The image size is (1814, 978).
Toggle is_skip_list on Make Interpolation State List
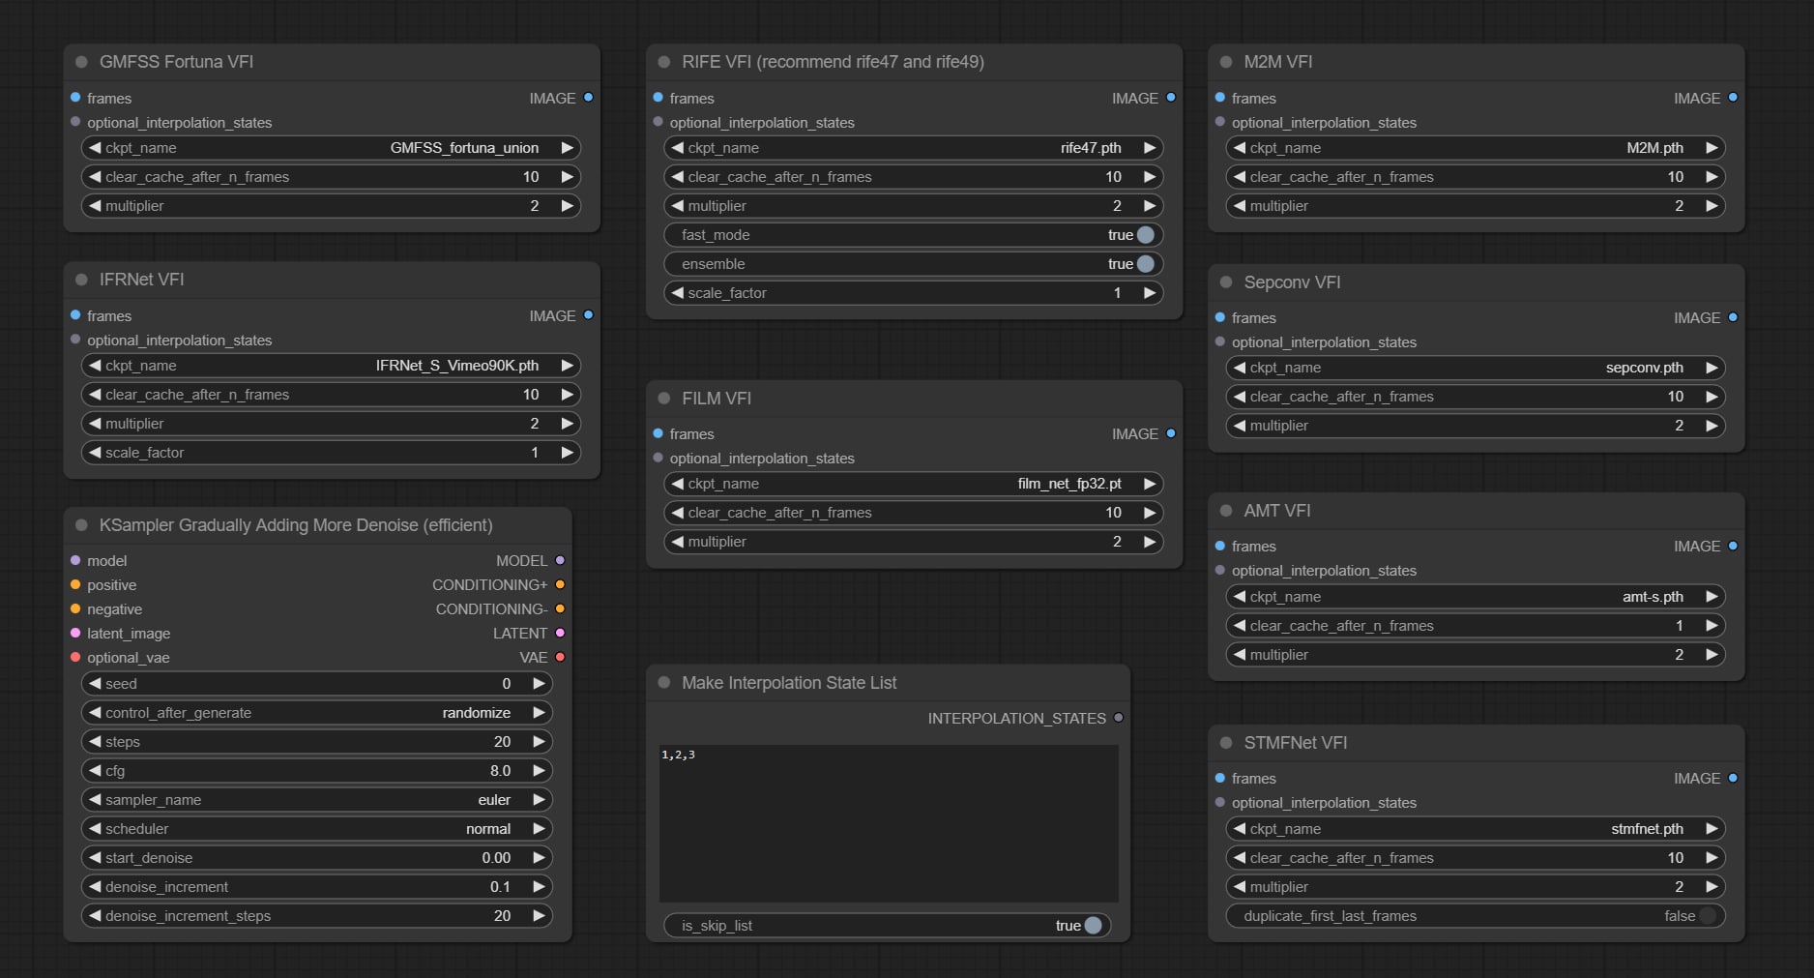click(x=888, y=926)
